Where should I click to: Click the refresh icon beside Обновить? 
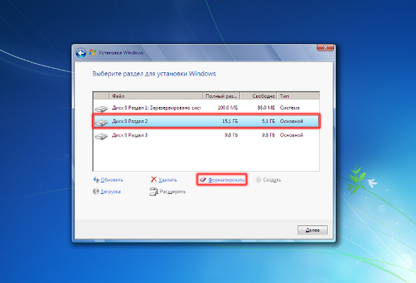[96, 180]
